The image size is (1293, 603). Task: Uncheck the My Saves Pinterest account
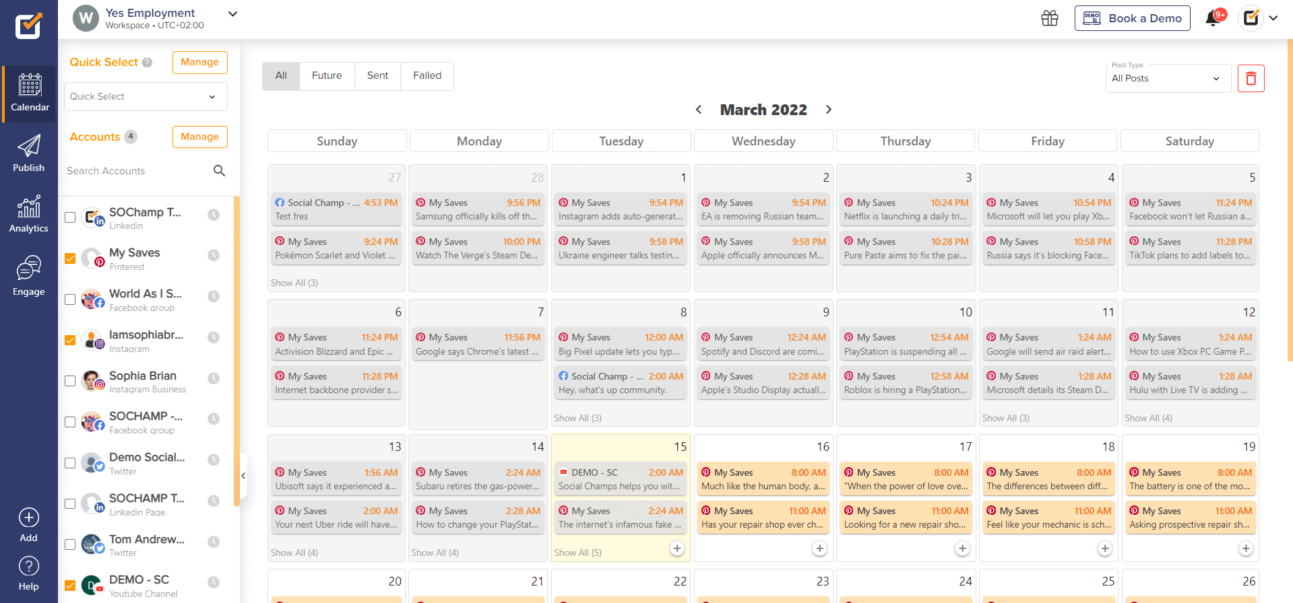[x=70, y=258]
